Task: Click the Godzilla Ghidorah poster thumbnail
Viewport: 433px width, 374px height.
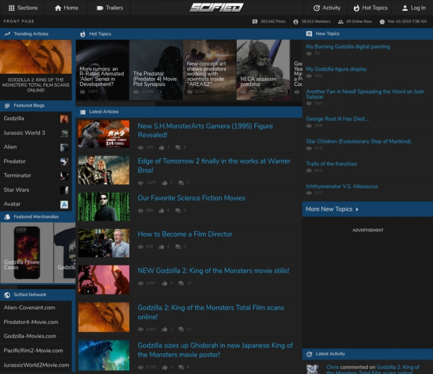Action: point(104,355)
